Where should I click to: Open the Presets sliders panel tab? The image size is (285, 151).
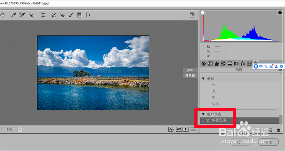point(256,62)
